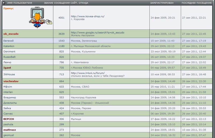Click Примус's computer user avatar image
The height and width of the screenshot is (138, 215).
[x=40, y=18]
